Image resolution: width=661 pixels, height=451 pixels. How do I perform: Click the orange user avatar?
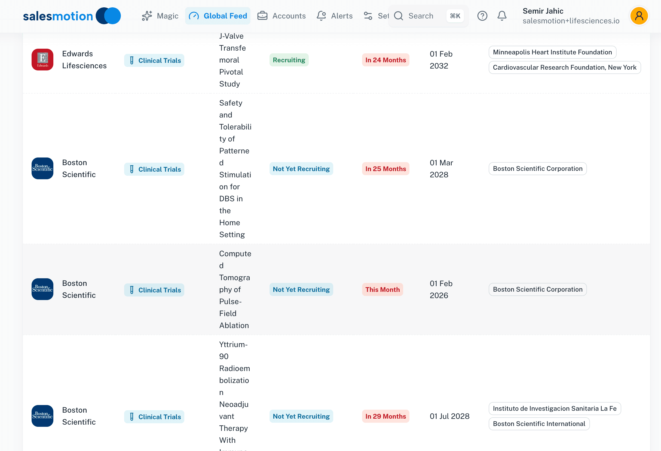pos(639,16)
